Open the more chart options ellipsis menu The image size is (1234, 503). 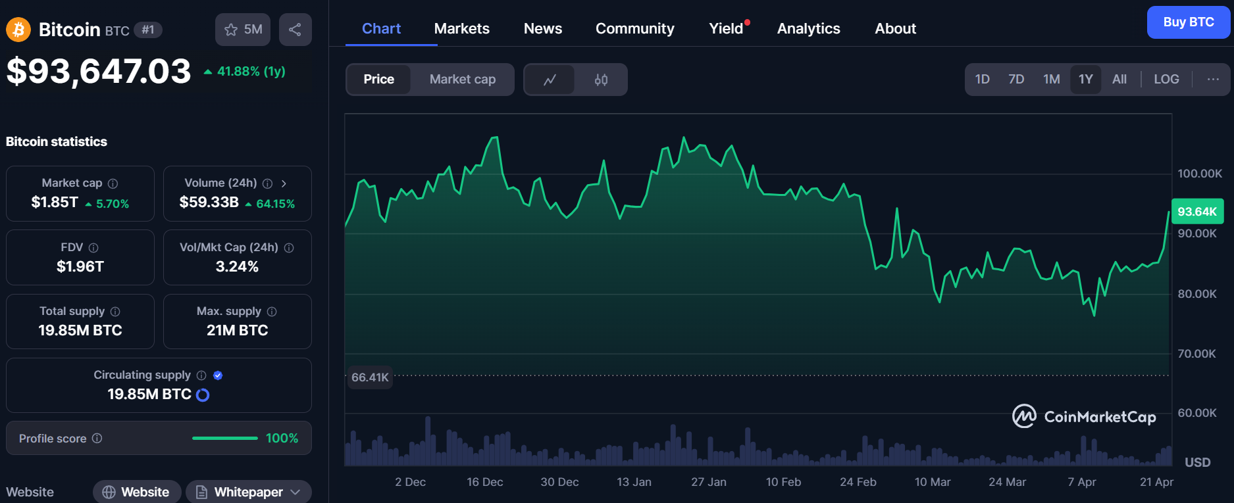click(1212, 80)
